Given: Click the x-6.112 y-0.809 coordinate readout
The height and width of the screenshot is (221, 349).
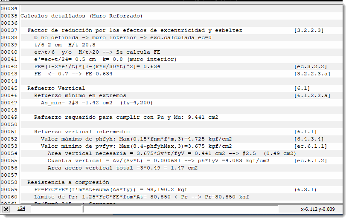Looking at the screenshot, I should point(318,210).
